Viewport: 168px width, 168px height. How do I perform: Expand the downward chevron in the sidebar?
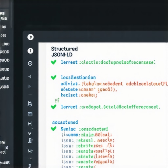click(30, 134)
